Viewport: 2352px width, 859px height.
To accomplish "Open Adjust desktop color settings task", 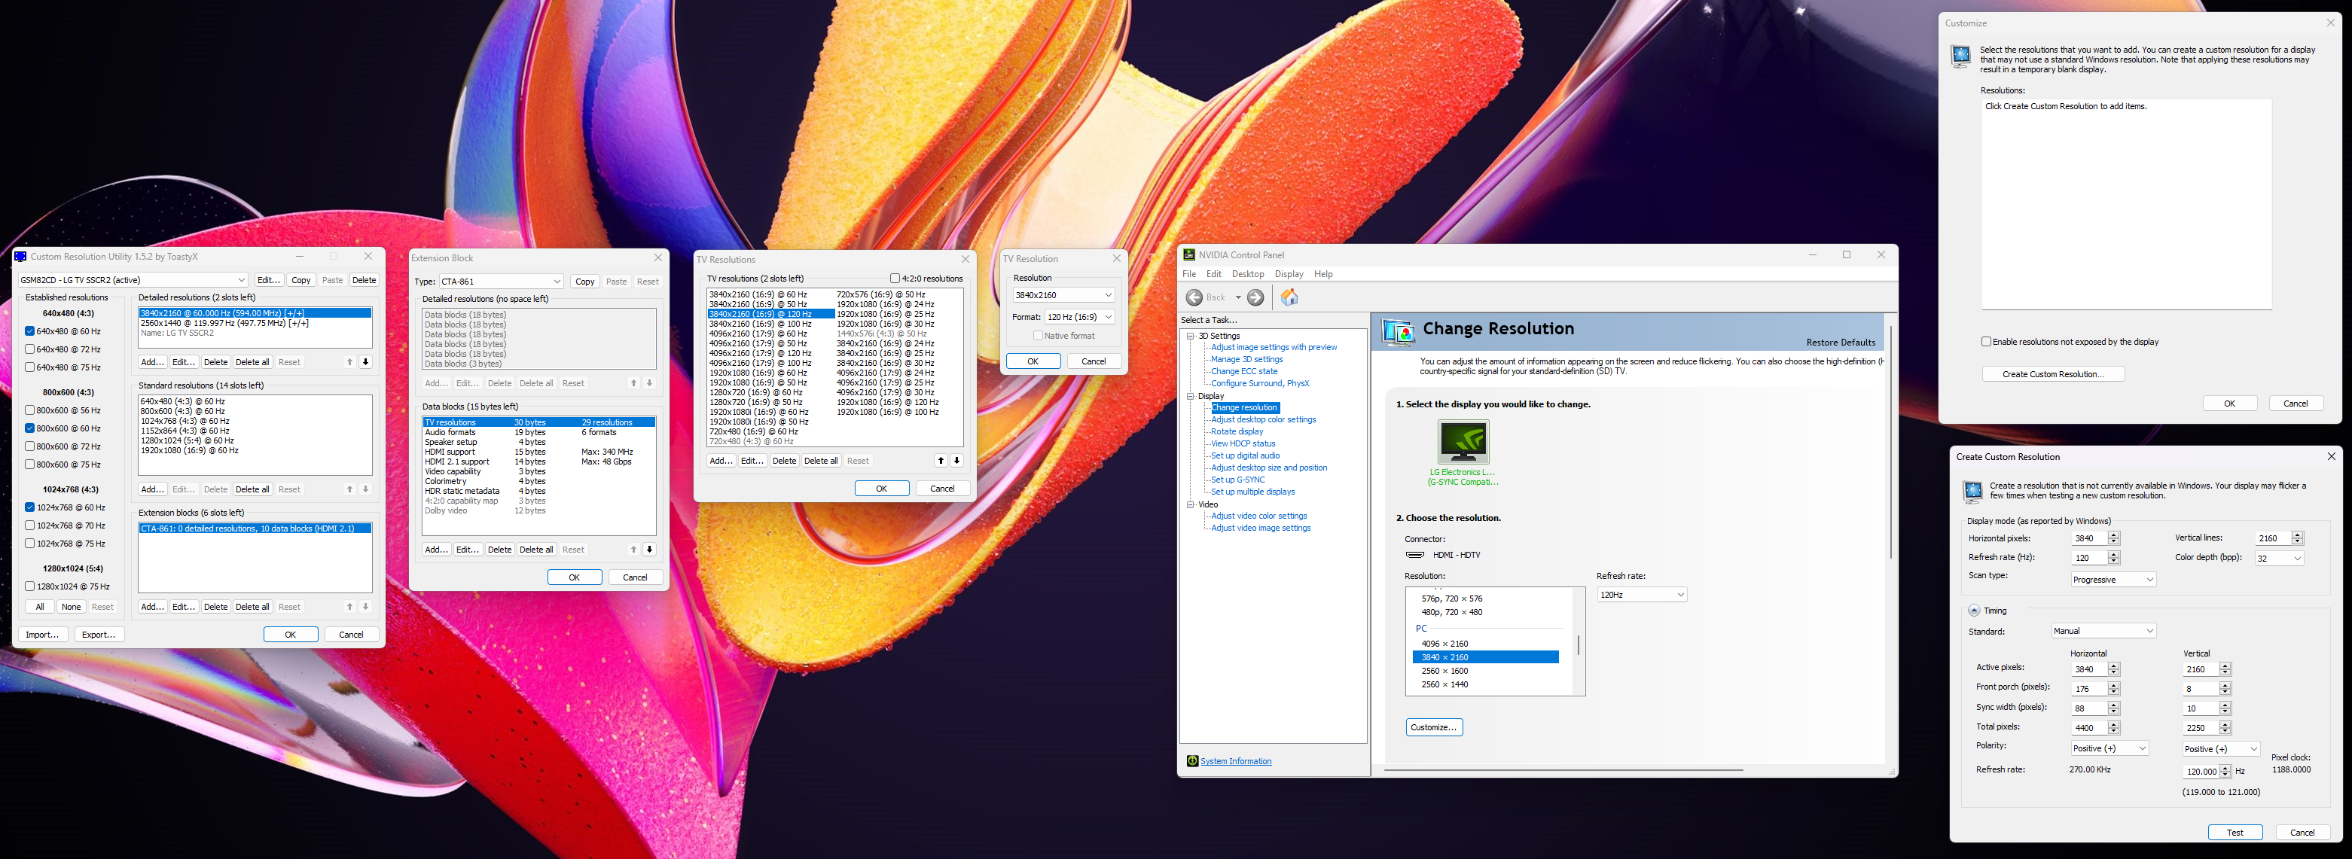I will tap(1264, 420).
